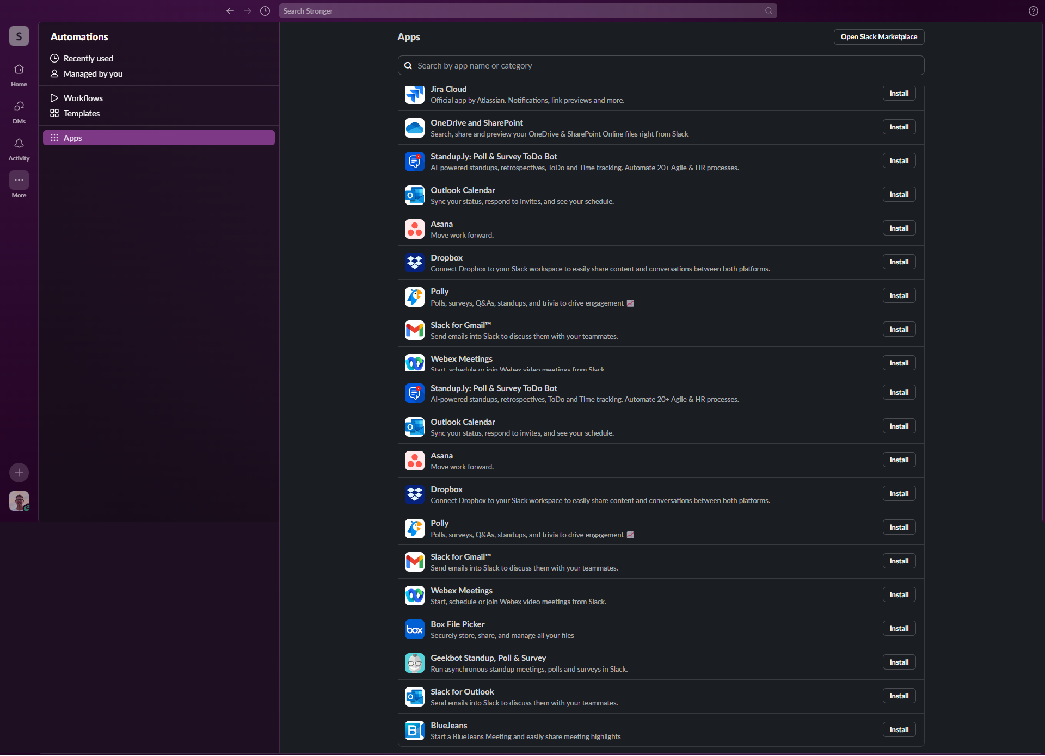Open DMs in the left rail
1045x756 pixels.
tap(19, 112)
